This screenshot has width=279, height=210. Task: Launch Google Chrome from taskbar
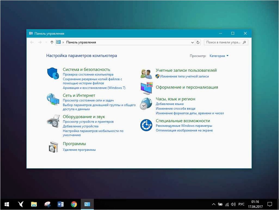click(x=74, y=204)
